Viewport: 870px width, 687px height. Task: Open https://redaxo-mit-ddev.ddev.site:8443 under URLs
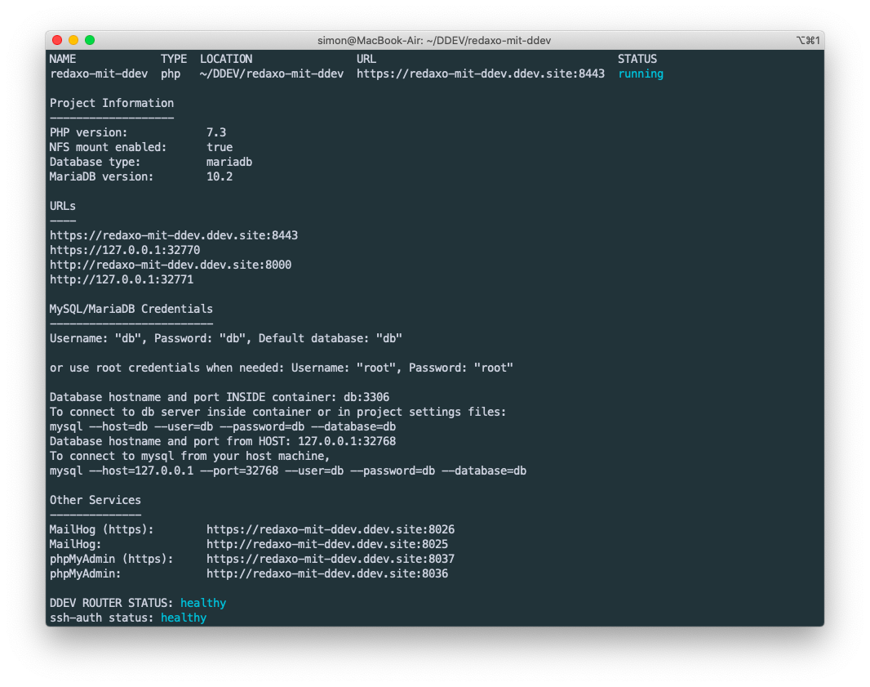[174, 235]
